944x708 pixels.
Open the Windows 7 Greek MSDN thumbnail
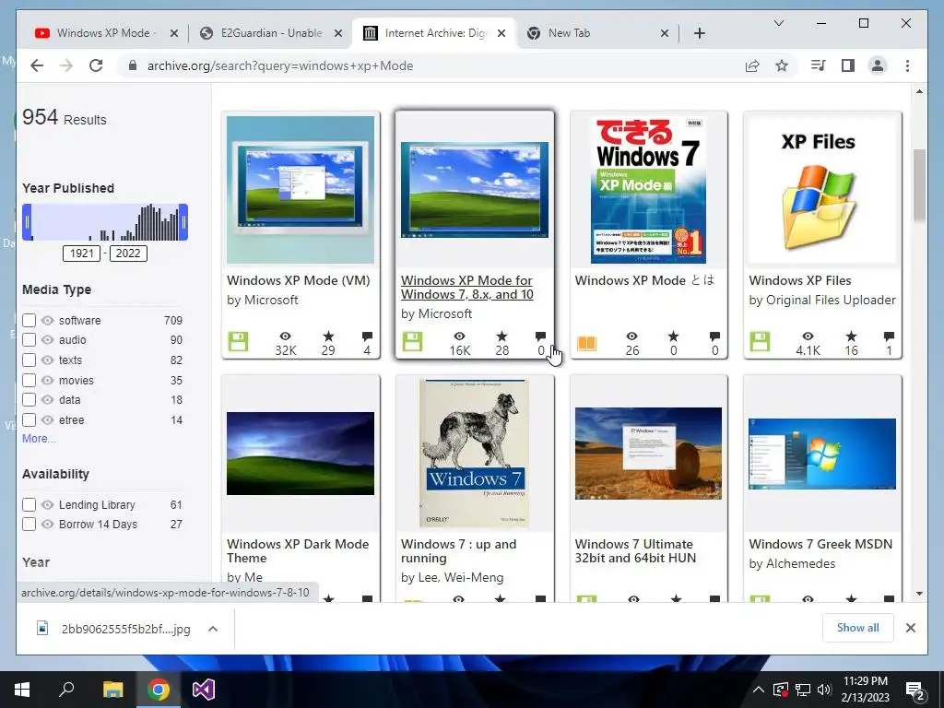pos(821,454)
